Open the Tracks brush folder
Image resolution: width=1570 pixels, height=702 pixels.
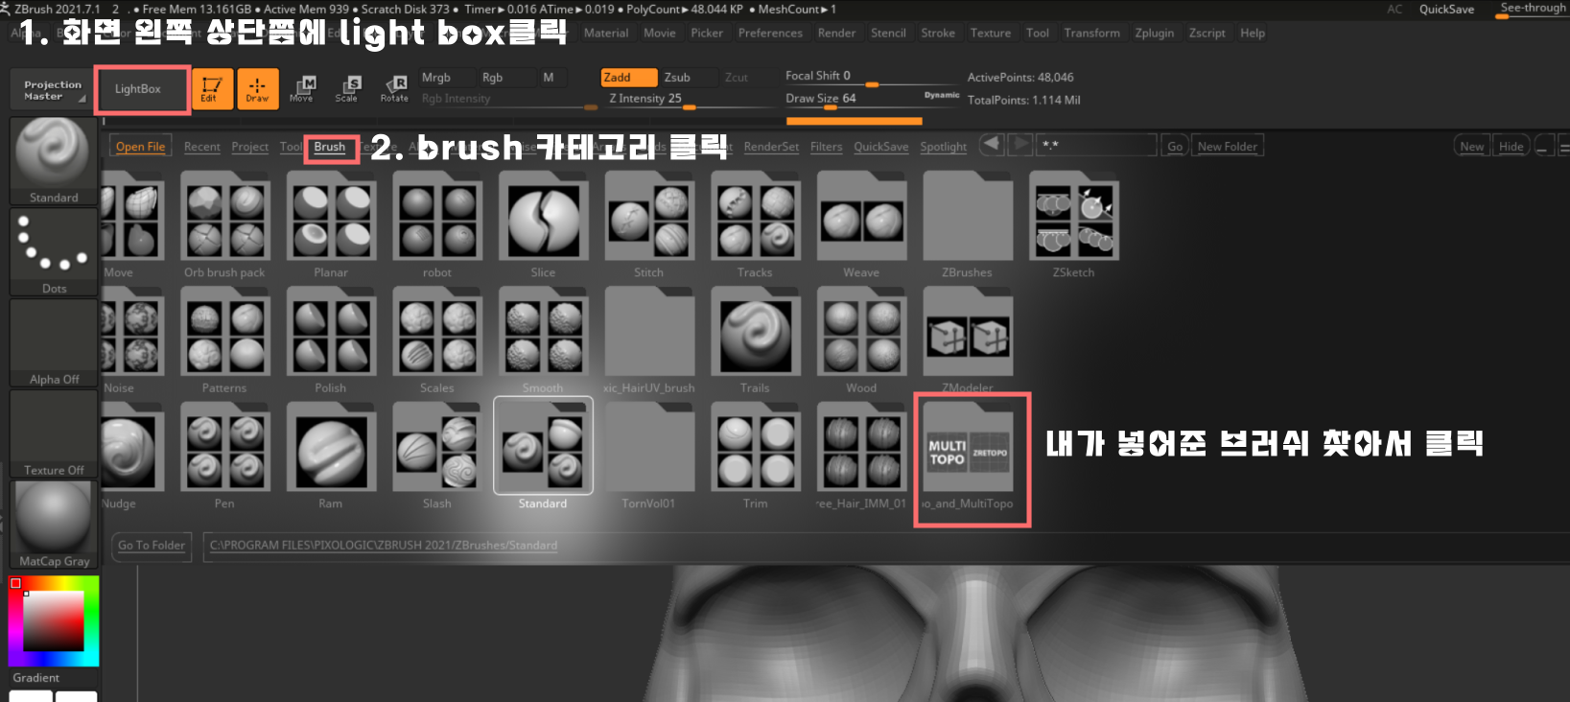pos(755,225)
